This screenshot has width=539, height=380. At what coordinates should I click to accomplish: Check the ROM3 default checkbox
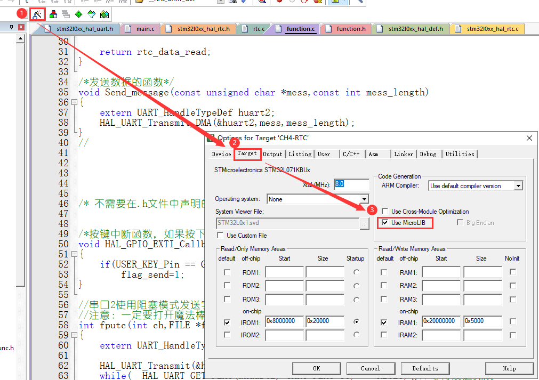pos(227,300)
